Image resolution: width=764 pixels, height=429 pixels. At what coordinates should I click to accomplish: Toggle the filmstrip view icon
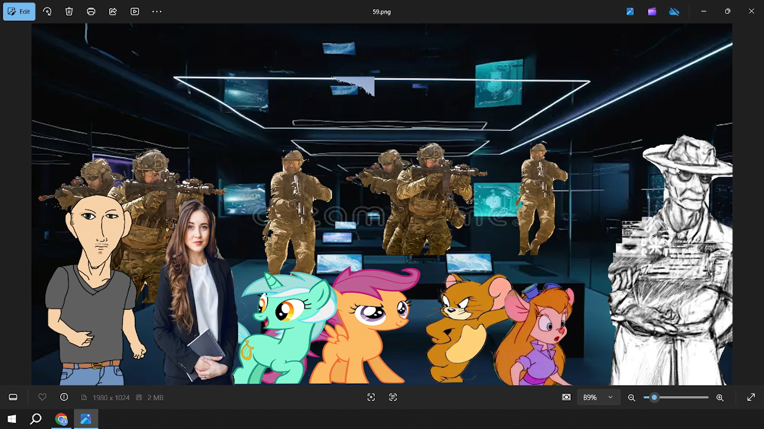point(13,398)
